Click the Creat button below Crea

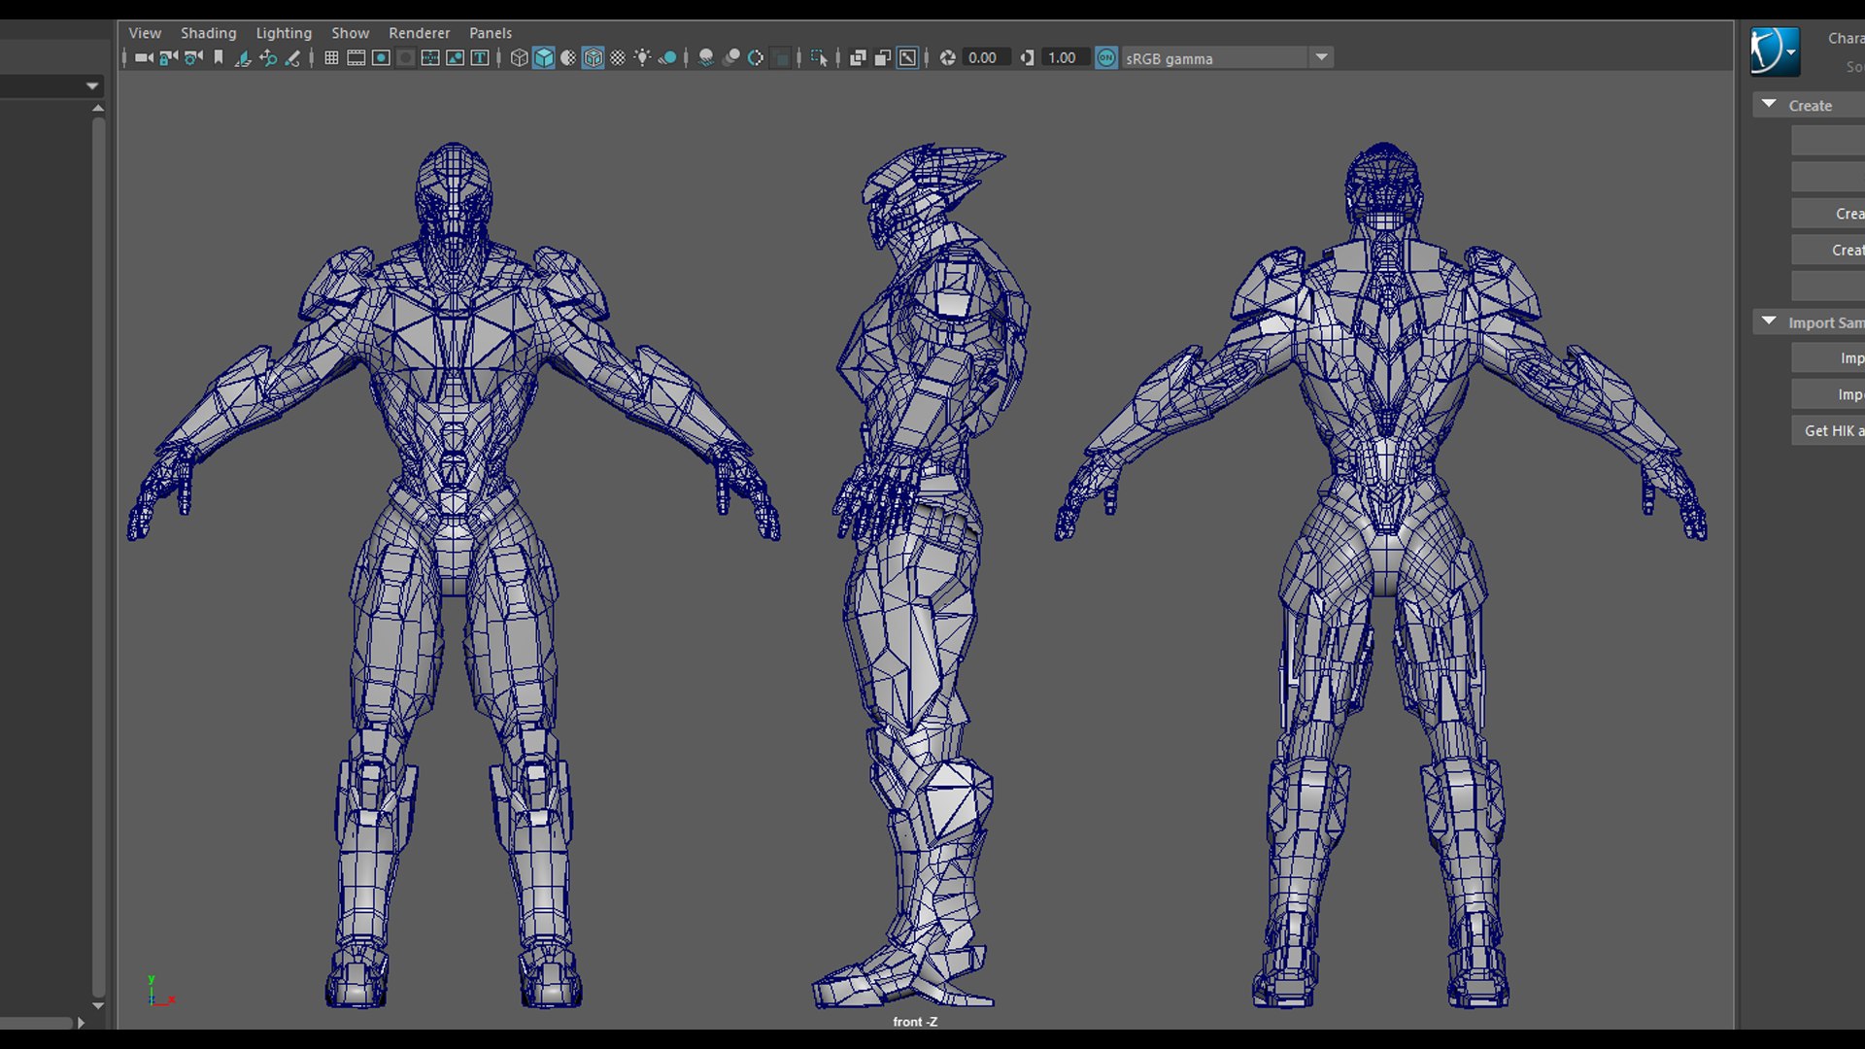pos(1828,250)
